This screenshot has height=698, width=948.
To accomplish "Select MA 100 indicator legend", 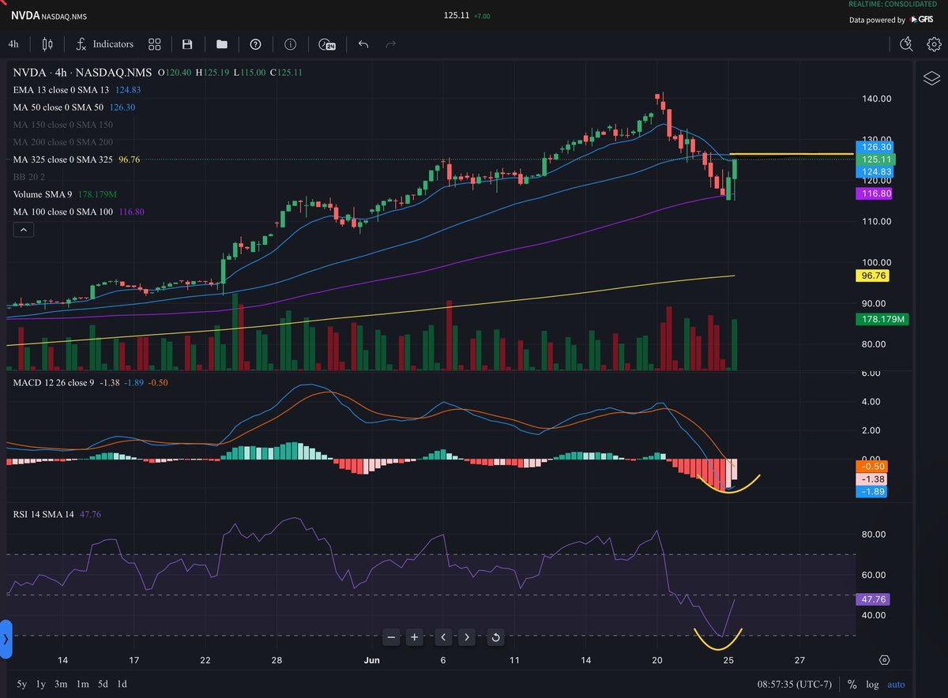I will tap(79, 212).
